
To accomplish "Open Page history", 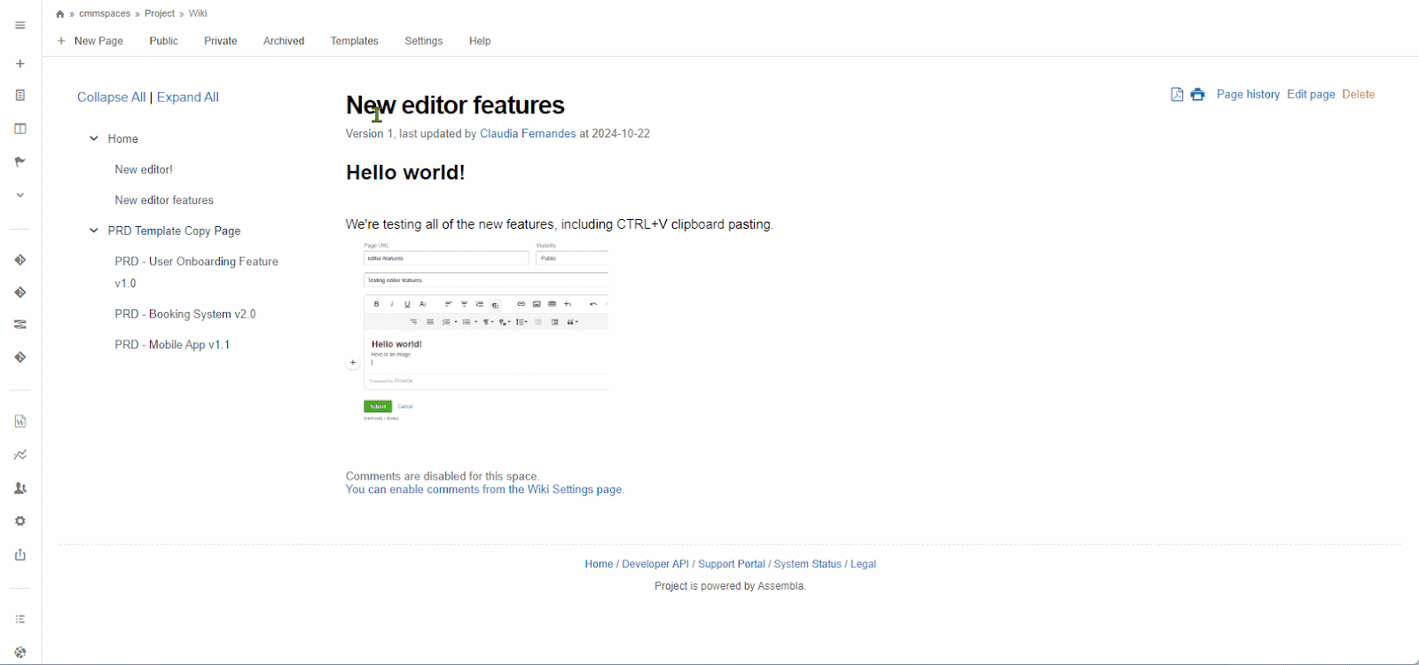I will point(1247,95).
